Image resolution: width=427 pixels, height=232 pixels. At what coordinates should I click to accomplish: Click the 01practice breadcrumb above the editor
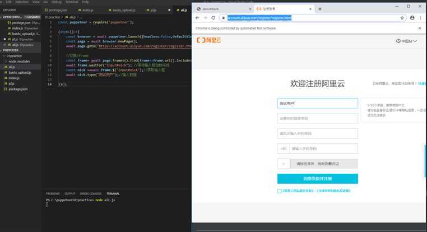point(52,17)
